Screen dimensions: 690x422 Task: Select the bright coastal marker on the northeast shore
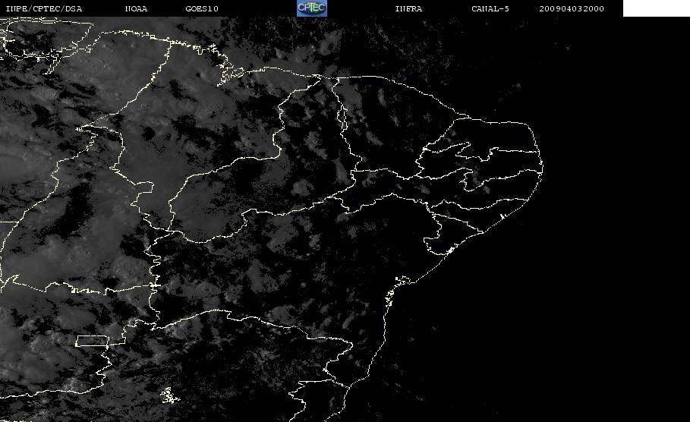tap(502, 216)
